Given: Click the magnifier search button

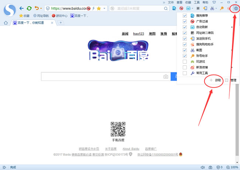Looking at the screenshot, I should 166,8.
